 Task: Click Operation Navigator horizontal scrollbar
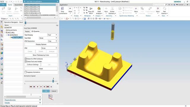point(16,97)
